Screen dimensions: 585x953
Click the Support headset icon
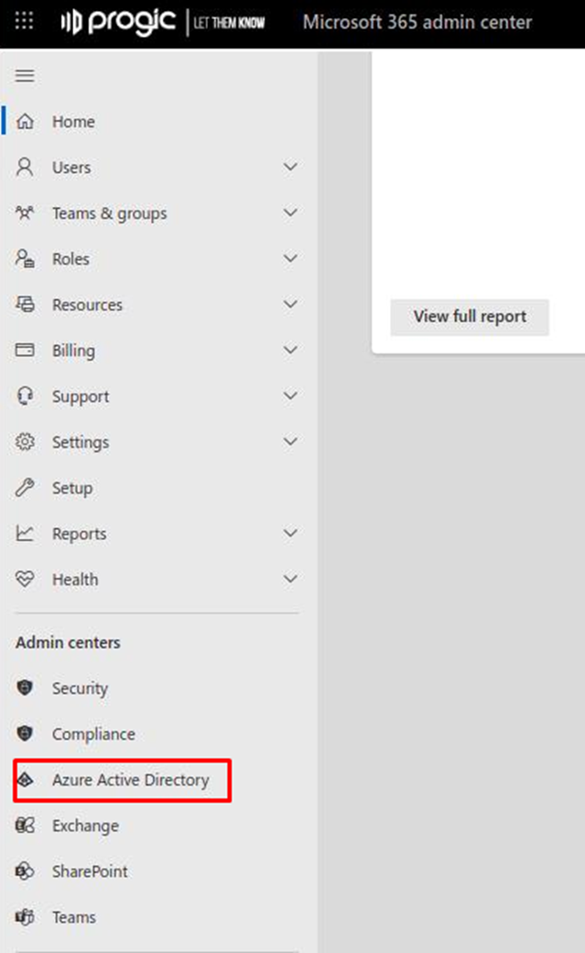(x=25, y=396)
